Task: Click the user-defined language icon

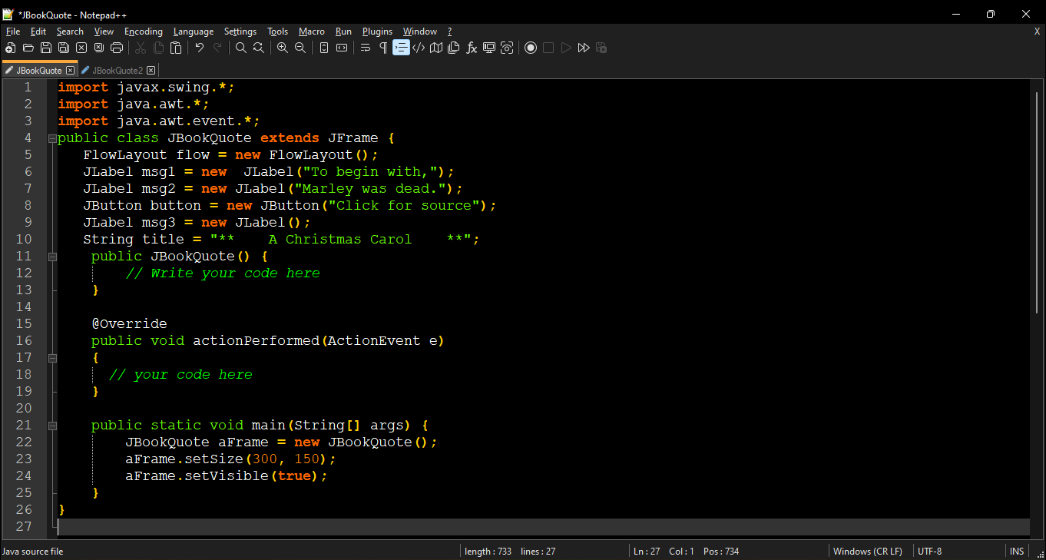Action: [x=419, y=48]
